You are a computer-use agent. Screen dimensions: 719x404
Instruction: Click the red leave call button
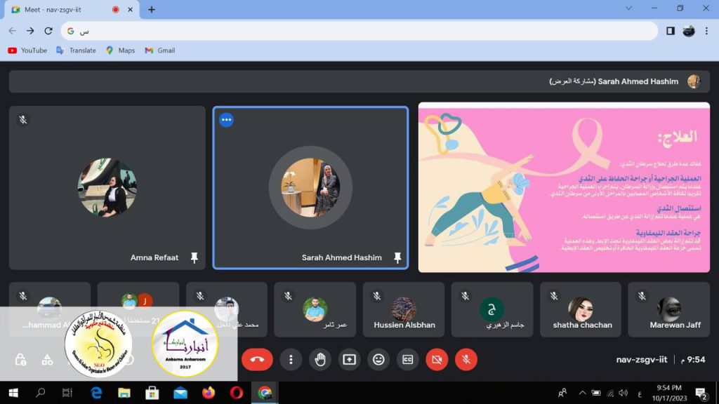point(257,360)
